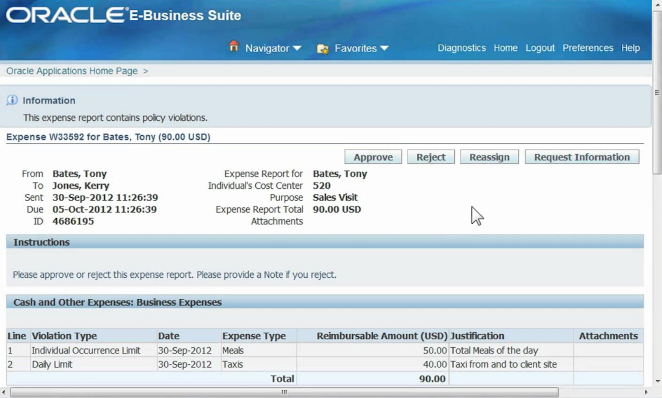Click the vertical scrollbar up arrow
662x398 pixels.
pyautogui.click(x=657, y=4)
